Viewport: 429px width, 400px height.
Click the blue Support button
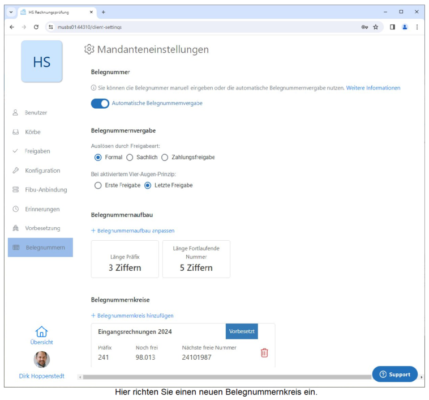pyautogui.click(x=394, y=374)
